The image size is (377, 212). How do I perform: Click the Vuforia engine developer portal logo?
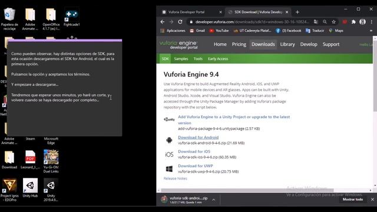point(178,45)
